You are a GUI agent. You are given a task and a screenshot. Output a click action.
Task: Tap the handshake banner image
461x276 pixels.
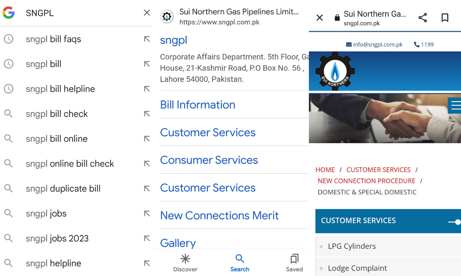(385, 118)
